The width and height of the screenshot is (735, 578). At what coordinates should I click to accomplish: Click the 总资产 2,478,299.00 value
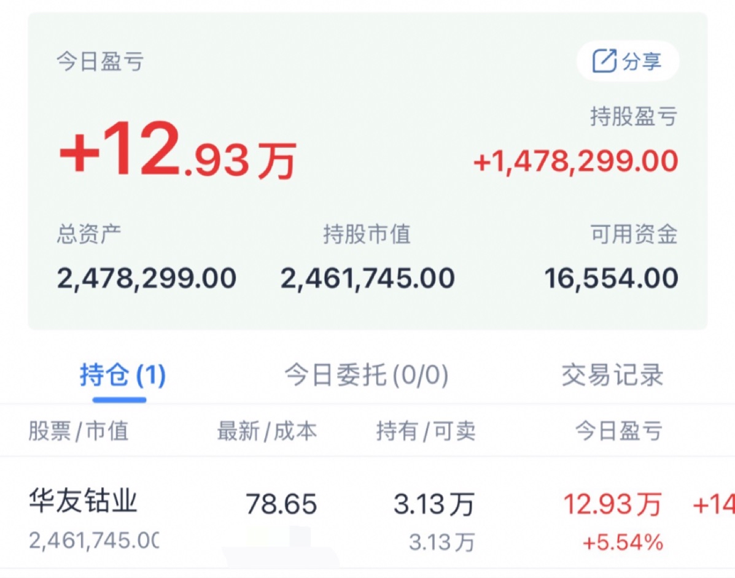(147, 279)
